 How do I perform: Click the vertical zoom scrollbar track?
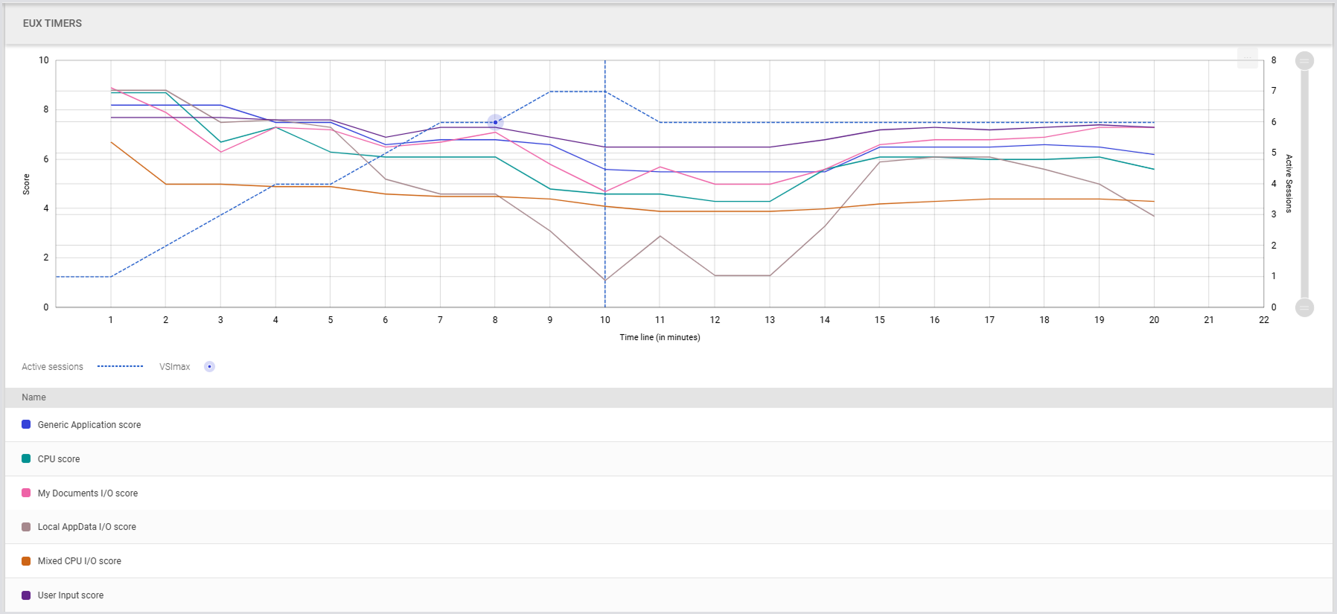click(1304, 183)
